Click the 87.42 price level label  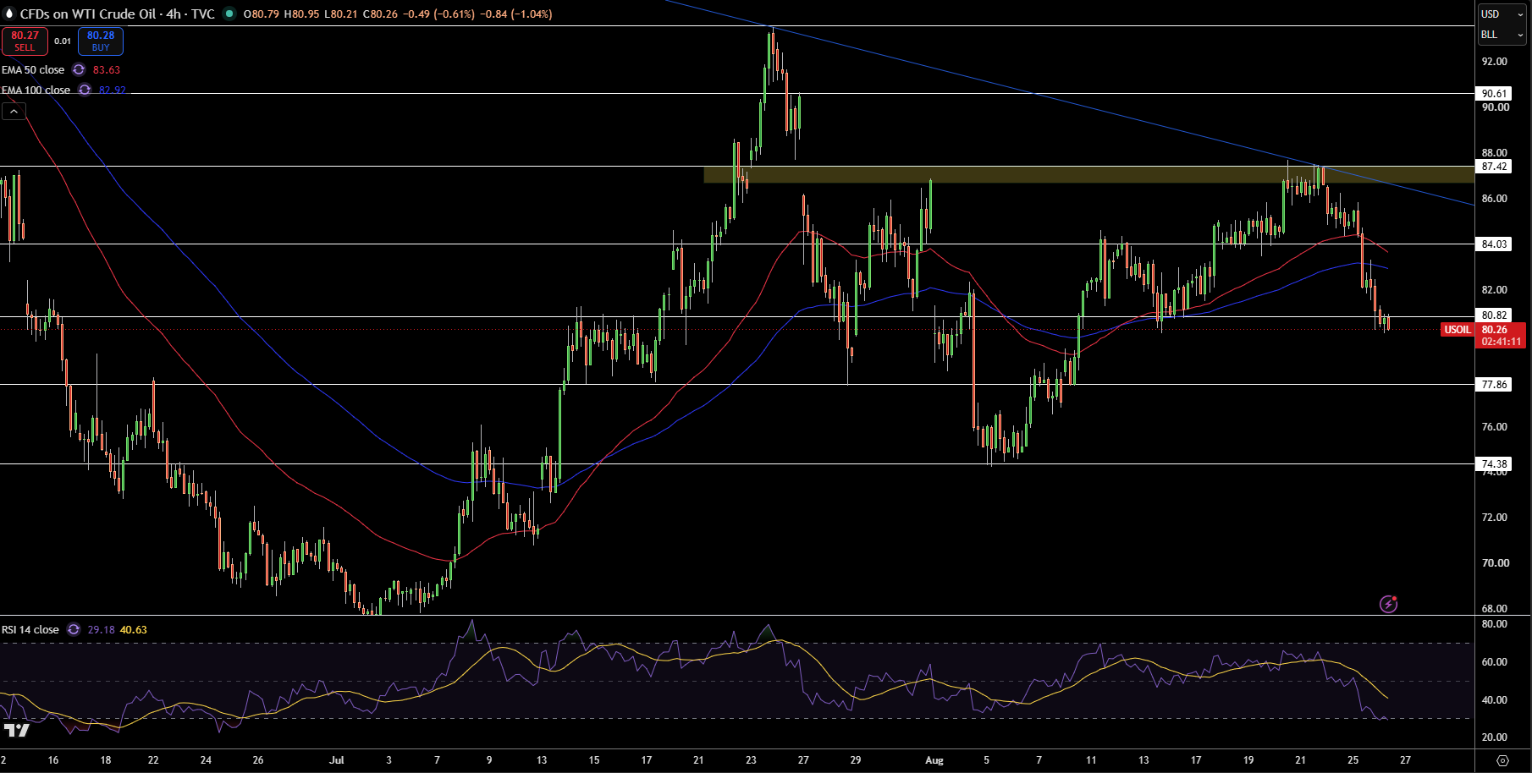pyautogui.click(x=1494, y=167)
